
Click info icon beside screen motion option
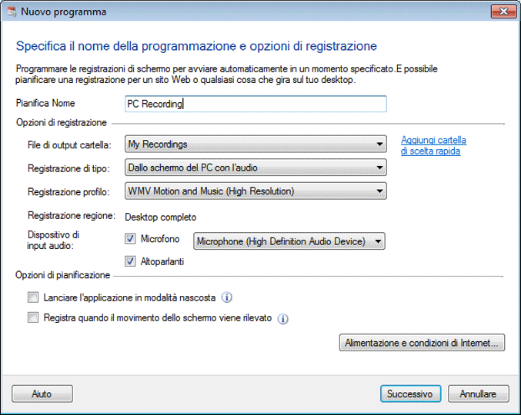(282, 318)
